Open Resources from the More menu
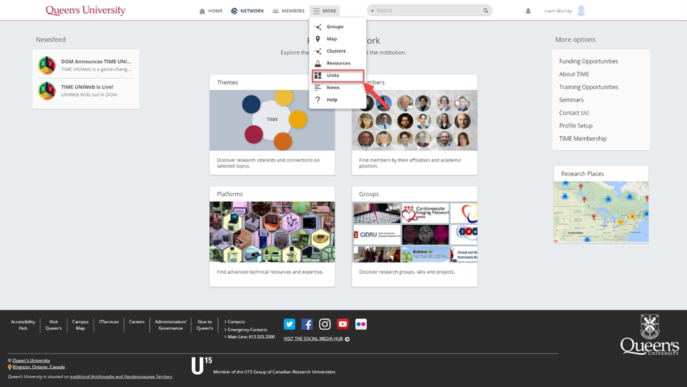This screenshot has height=387, width=687. point(338,63)
